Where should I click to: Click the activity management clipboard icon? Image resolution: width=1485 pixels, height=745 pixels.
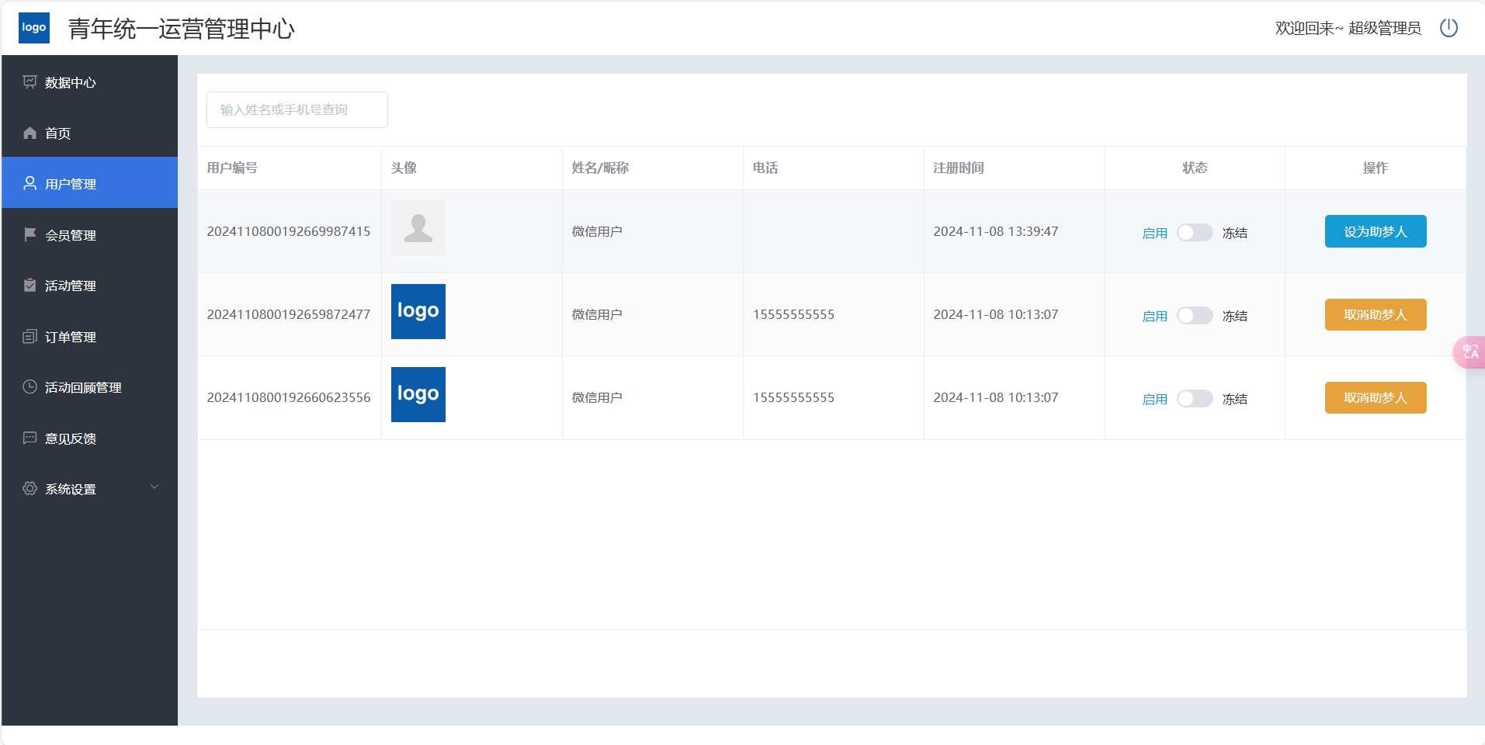tap(29, 285)
